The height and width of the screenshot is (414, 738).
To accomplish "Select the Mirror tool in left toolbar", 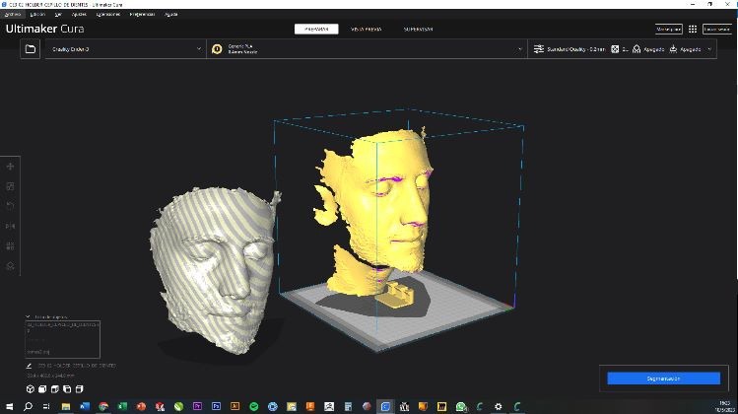I will pos(10,226).
